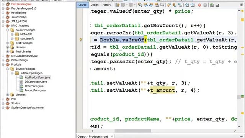Select JTRS_NPIC01 project
Image resolution: width=245 pixels, height=138 pixels.
point(19,21)
